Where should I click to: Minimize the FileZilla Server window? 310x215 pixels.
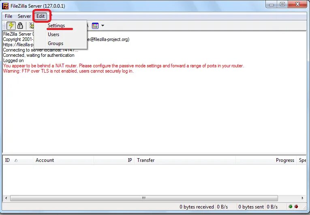(272, 4)
